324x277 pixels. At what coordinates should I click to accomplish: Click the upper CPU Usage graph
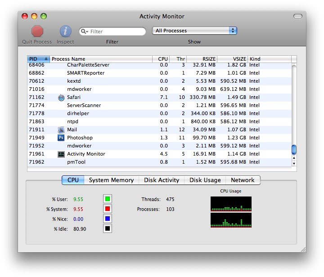click(231, 204)
